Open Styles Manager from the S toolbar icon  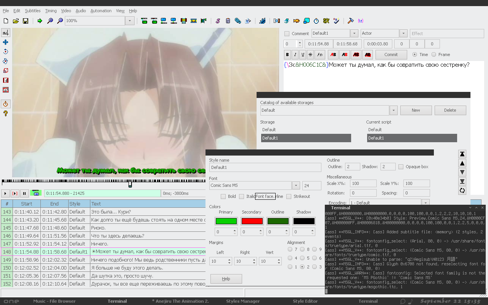pyautogui.click(x=218, y=21)
